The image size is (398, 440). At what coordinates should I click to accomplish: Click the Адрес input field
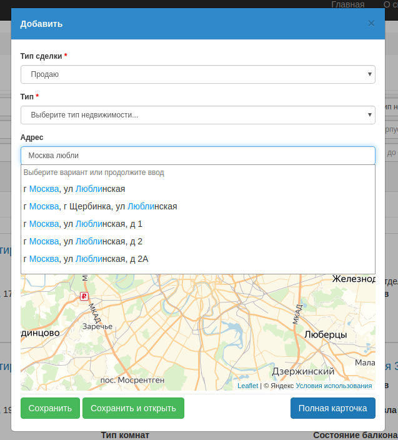pos(197,156)
